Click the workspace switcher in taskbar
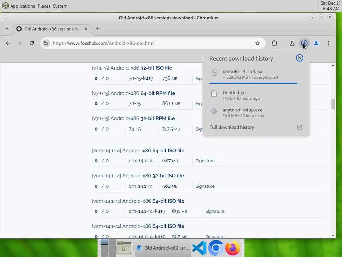Viewport: 342px width, 257px height. pyautogui.click(x=108, y=248)
